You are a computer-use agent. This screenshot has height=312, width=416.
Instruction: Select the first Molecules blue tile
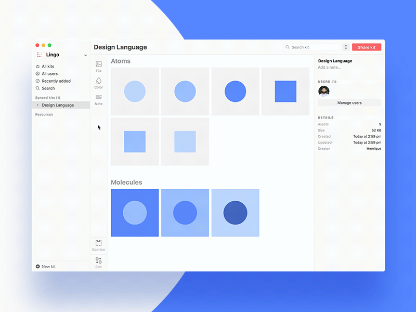tap(135, 213)
